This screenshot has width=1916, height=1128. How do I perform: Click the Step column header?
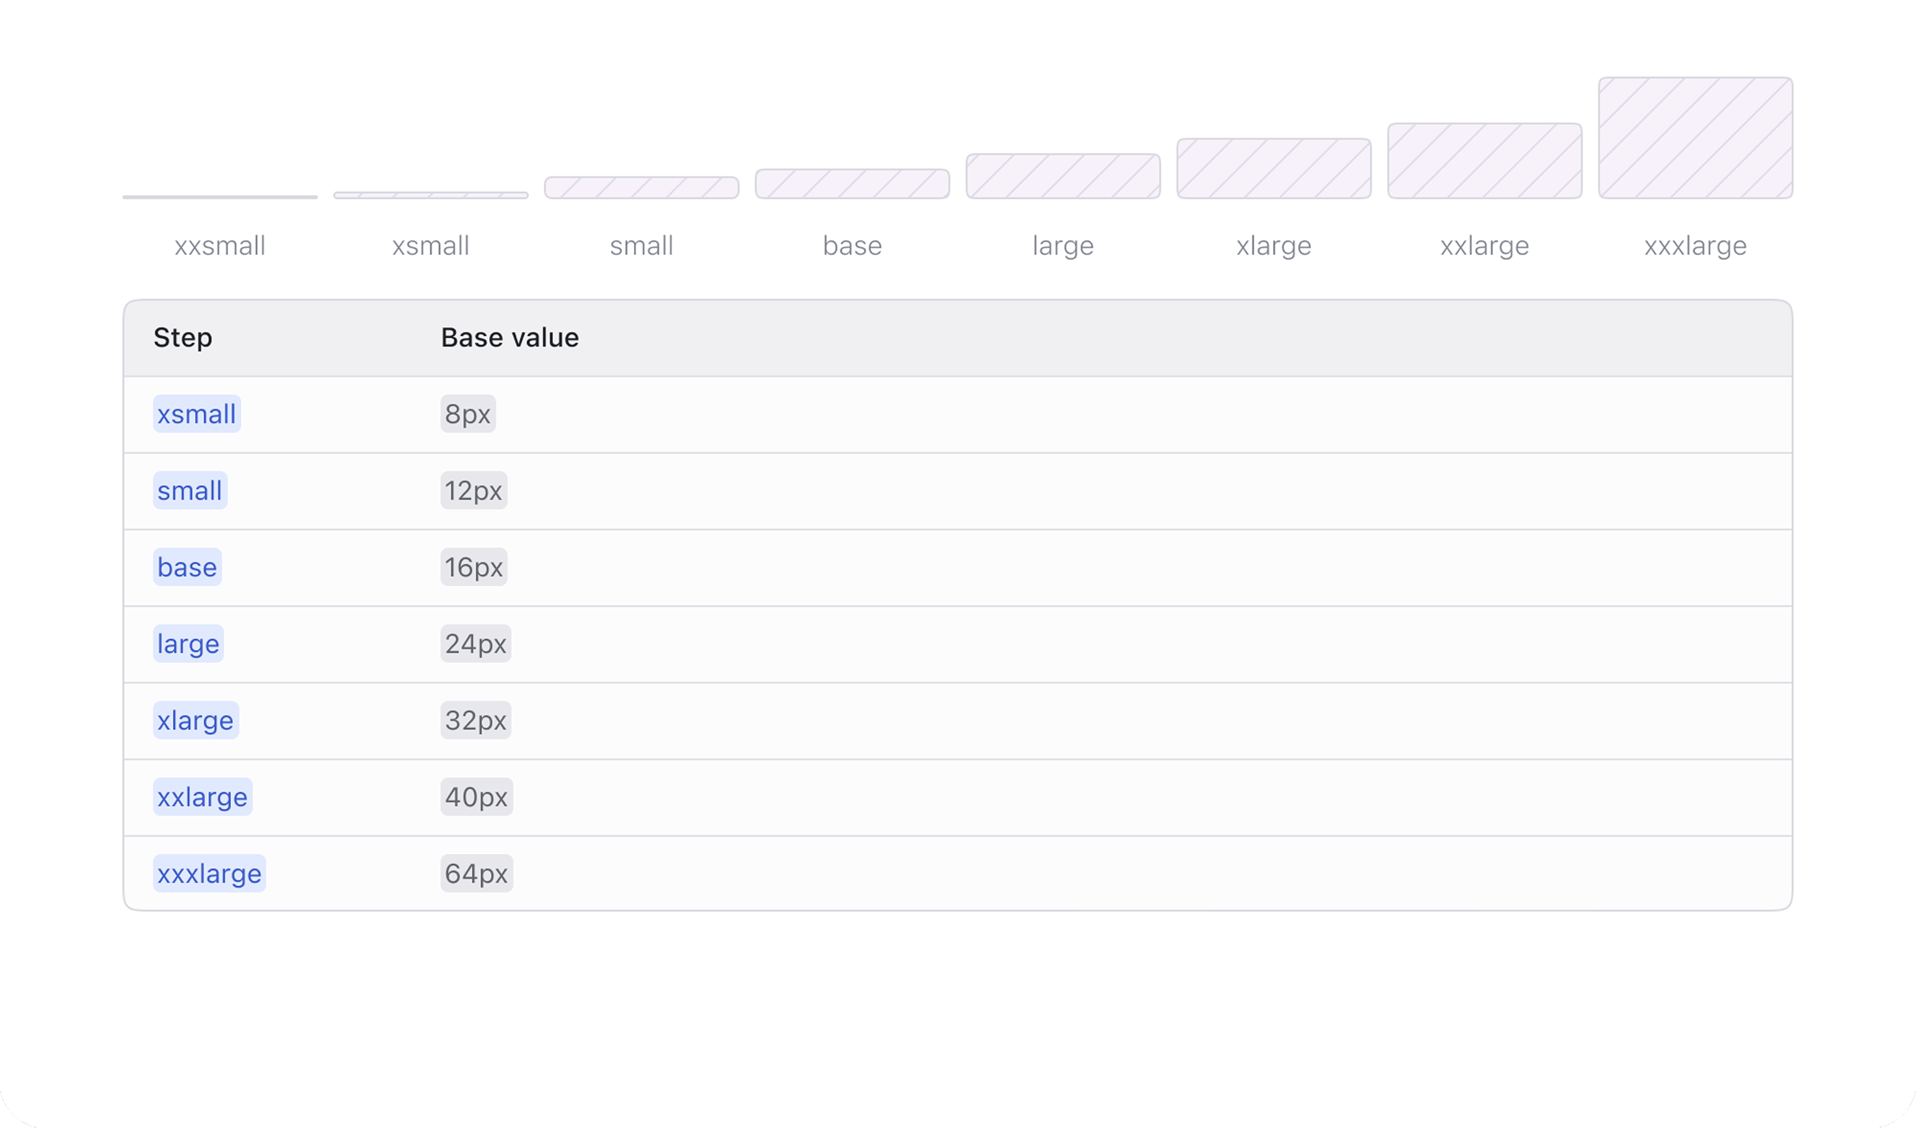183,338
